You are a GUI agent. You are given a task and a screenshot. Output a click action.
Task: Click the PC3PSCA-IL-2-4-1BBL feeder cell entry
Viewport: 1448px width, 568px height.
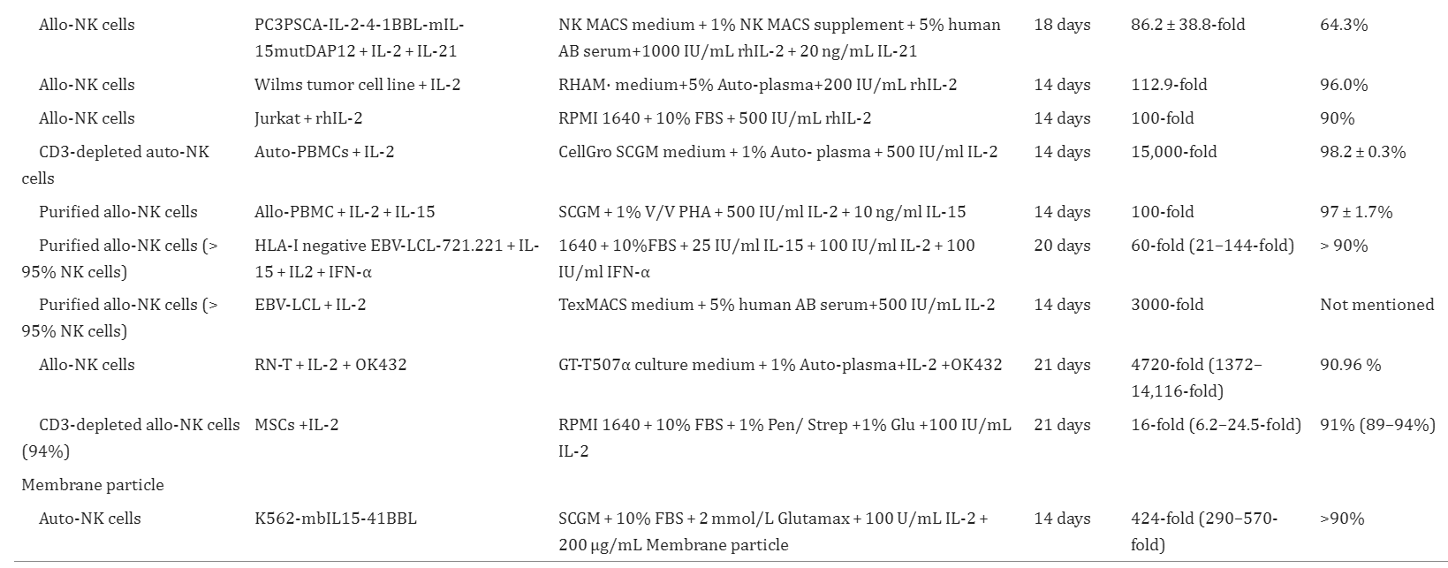[359, 38]
